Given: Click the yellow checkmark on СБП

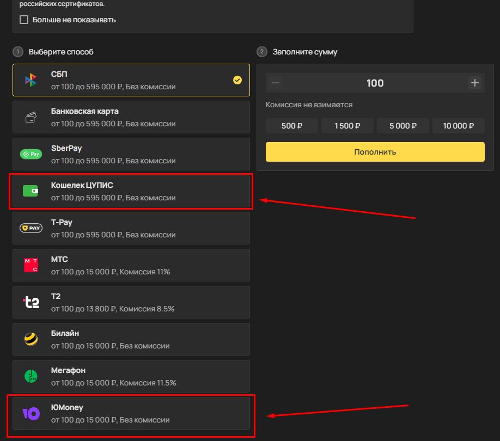Looking at the screenshot, I should point(237,80).
